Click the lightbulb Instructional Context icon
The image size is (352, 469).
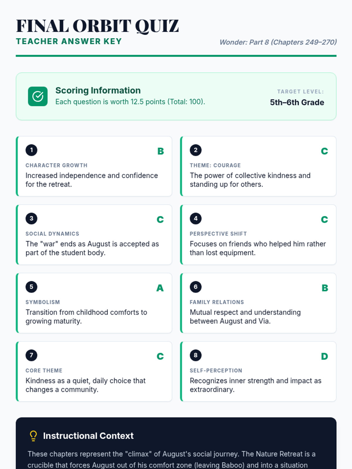click(x=33, y=436)
